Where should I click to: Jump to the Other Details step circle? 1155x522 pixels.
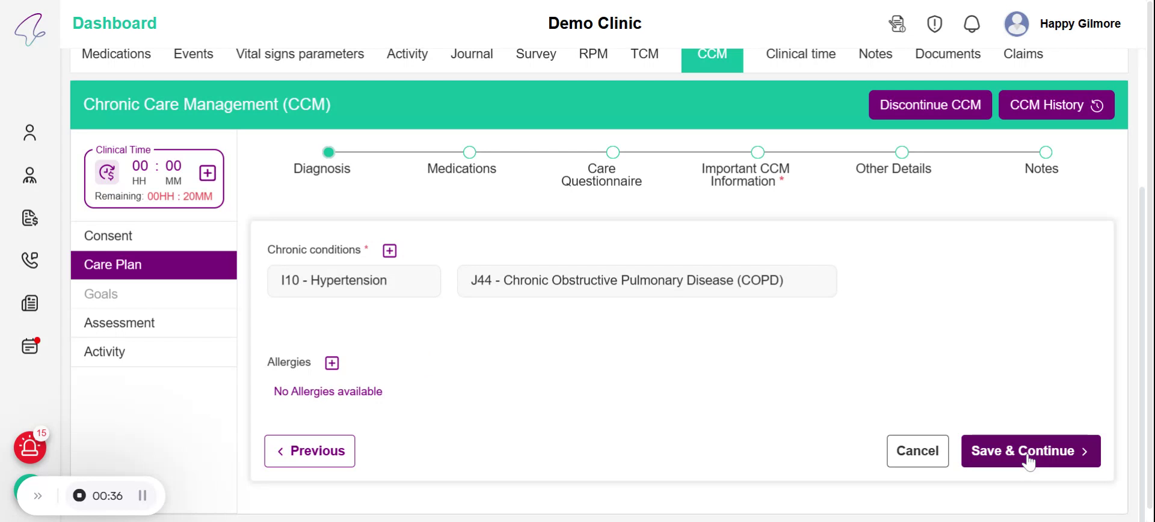[901, 152]
